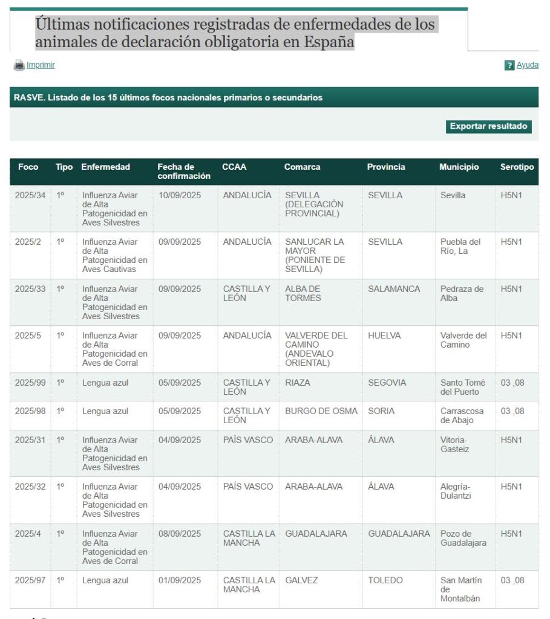Open the Ayuda help link
Viewport: 550px width, 619px height.
527,65
